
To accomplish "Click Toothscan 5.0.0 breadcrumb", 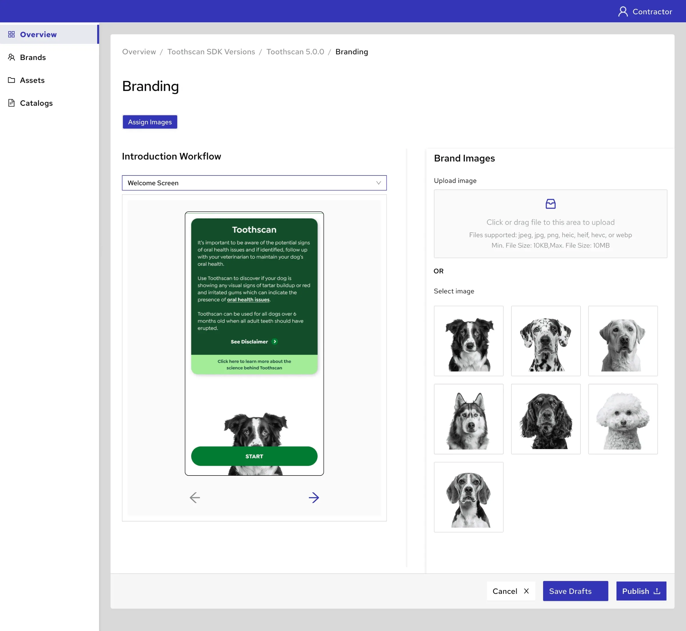I will [x=295, y=51].
